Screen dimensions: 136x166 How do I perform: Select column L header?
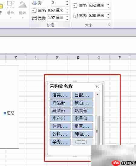[x=36, y=58]
